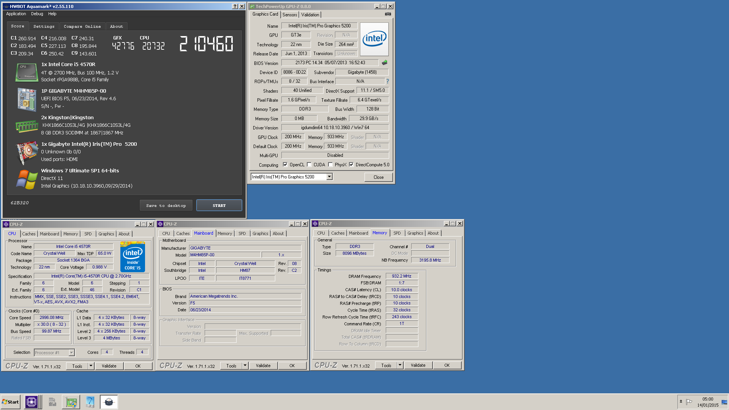The width and height of the screenshot is (729, 410).
Task: Open SPD tab in middle CPU-Z window
Action: (x=242, y=233)
